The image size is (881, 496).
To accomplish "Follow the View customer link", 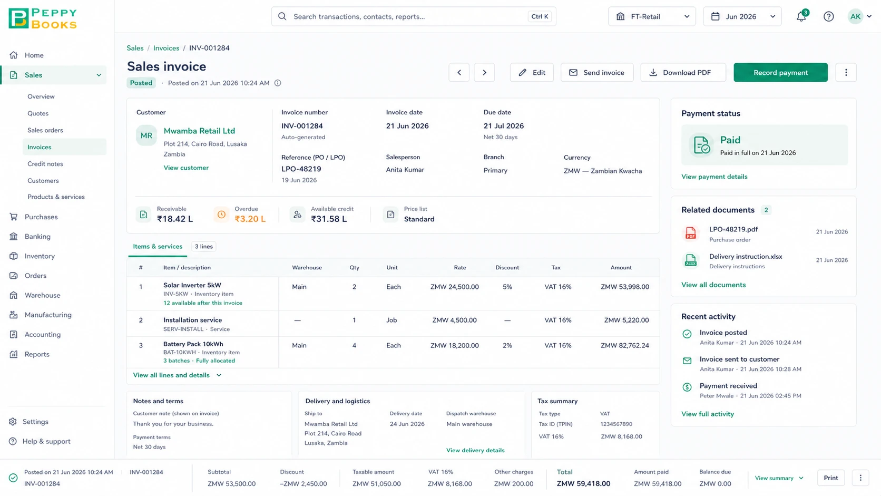I will tap(186, 168).
